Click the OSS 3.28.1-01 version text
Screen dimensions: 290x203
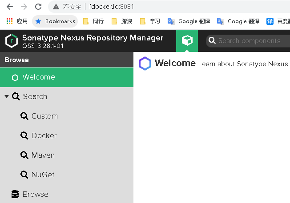tap(43, 46)
